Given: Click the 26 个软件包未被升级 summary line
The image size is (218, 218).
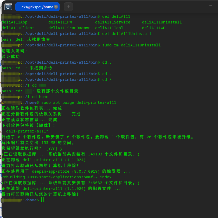Looking at the screenshot, I should pyautogui.click(x=98, y=137).
